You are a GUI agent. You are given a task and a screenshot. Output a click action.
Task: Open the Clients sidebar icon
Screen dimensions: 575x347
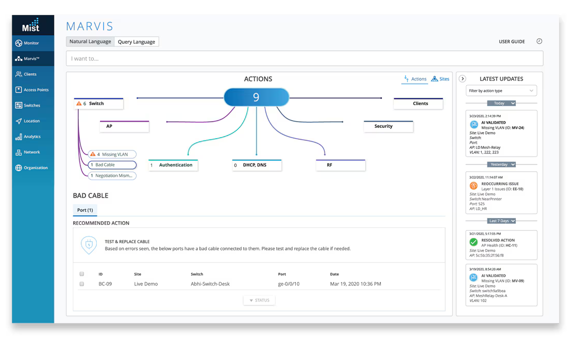click(x=19, y=74)
